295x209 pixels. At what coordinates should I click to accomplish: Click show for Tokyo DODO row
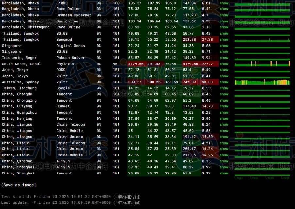point(224,70)
